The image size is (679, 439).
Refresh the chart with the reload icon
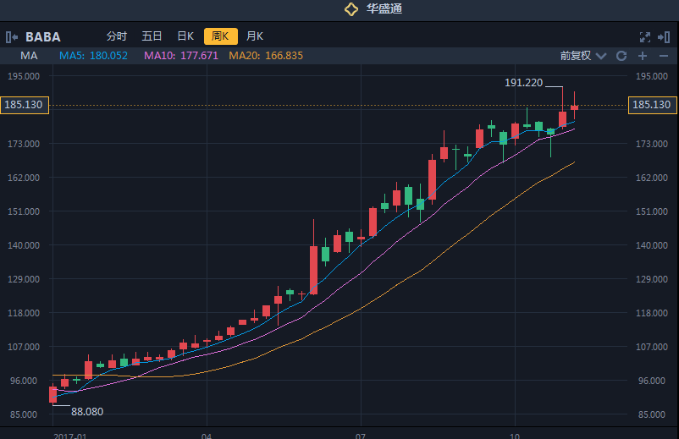621,56
